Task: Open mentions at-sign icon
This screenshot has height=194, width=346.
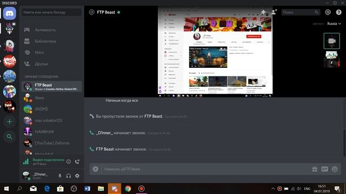Action: click(328, 12)
